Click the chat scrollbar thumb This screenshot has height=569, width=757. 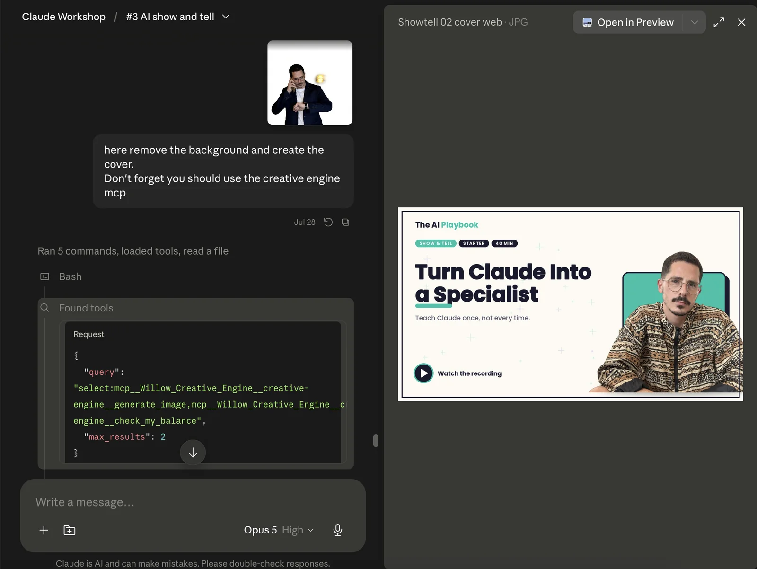376,440
